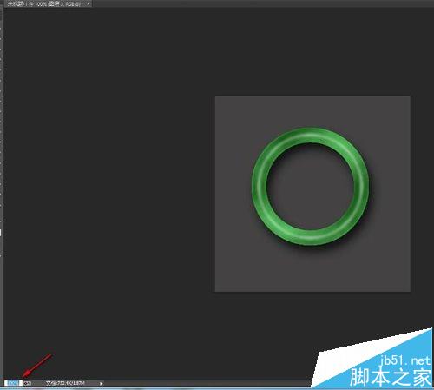
Task: Click the hollow center of the jade ring
Action: click(x=310, y=187)
